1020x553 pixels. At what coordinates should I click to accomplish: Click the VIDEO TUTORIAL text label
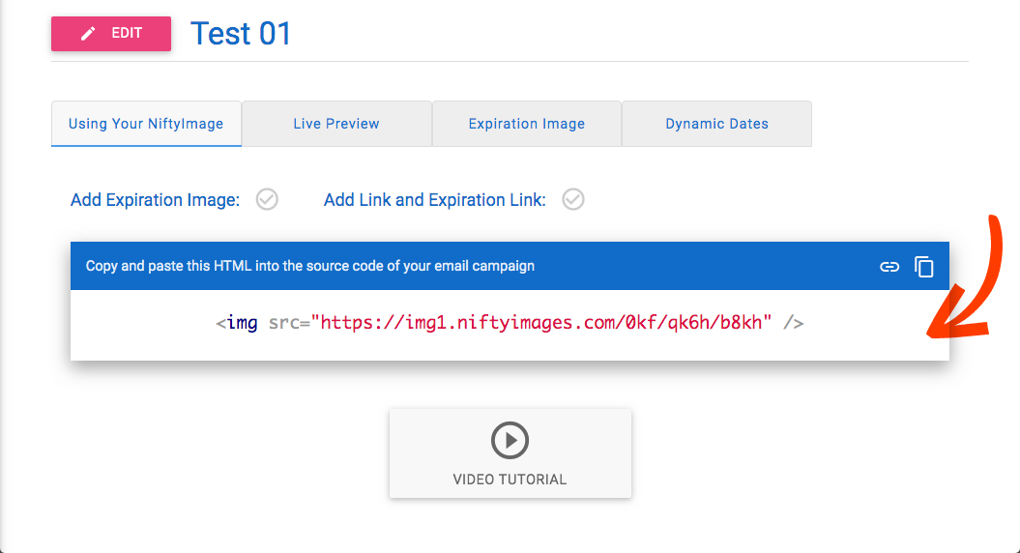pyautogui.click(x=510, y=480)
